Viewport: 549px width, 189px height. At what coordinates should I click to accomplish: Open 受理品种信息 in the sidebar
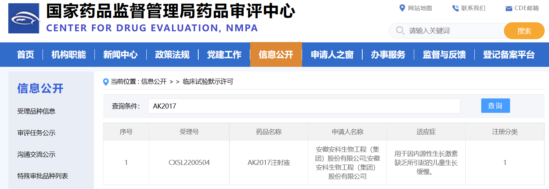[x=36, y=111]
